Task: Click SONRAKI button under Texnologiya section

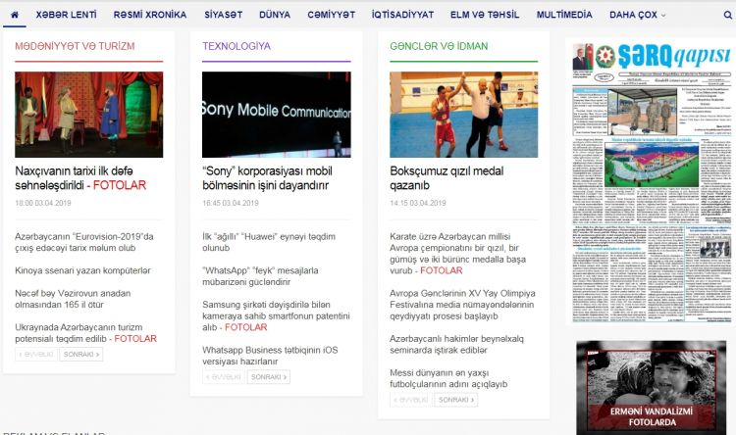Action: (x=268, y=376)
